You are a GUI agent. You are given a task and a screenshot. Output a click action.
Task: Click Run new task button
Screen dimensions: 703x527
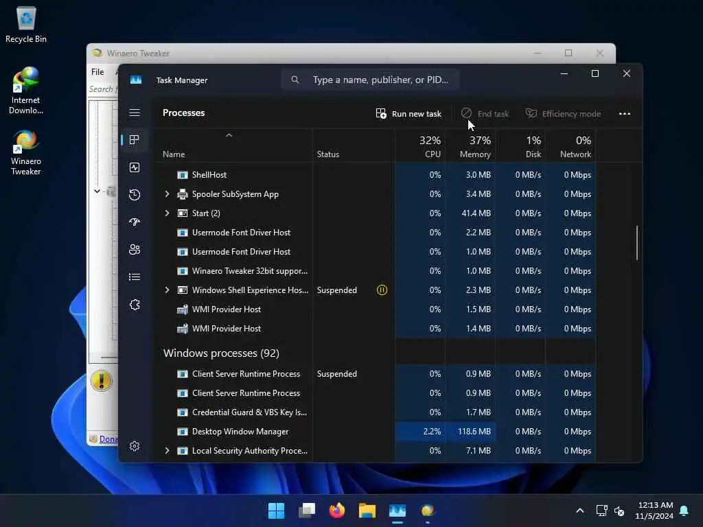click(408, 113)
